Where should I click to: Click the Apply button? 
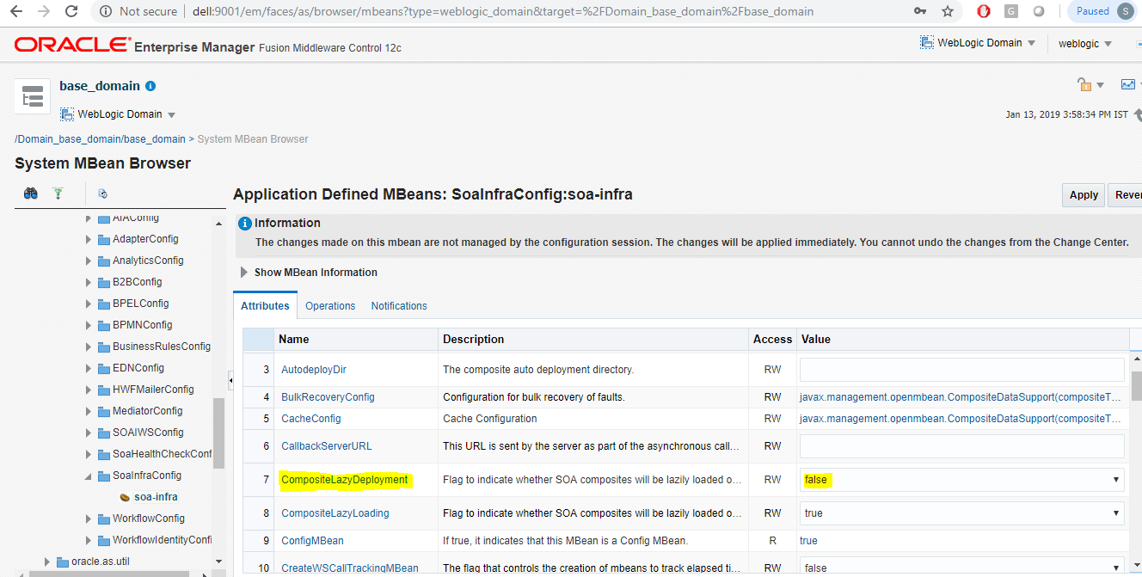point(1084,195)
